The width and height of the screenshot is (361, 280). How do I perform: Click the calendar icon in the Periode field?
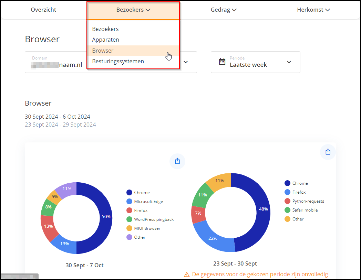[x=222, y=62]
